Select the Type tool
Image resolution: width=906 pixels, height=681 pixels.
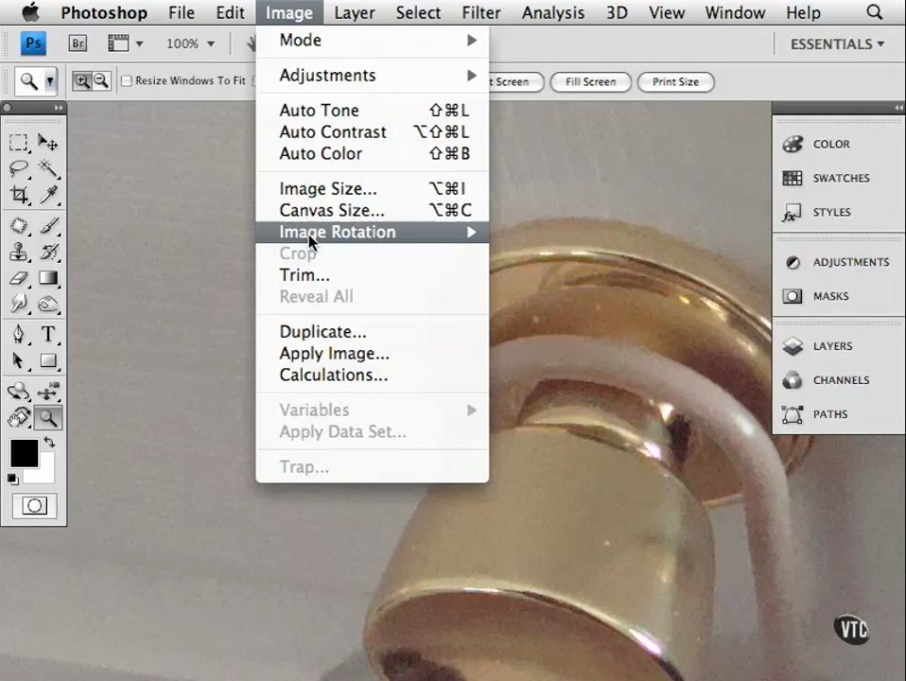tap(48, 334)
